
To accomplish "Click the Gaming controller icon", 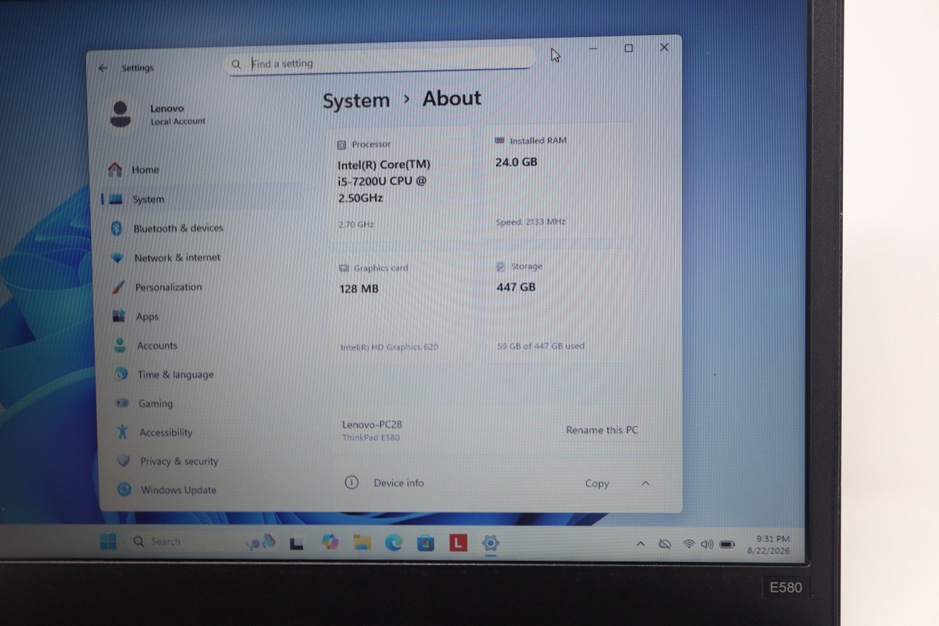I will point(122,403).
